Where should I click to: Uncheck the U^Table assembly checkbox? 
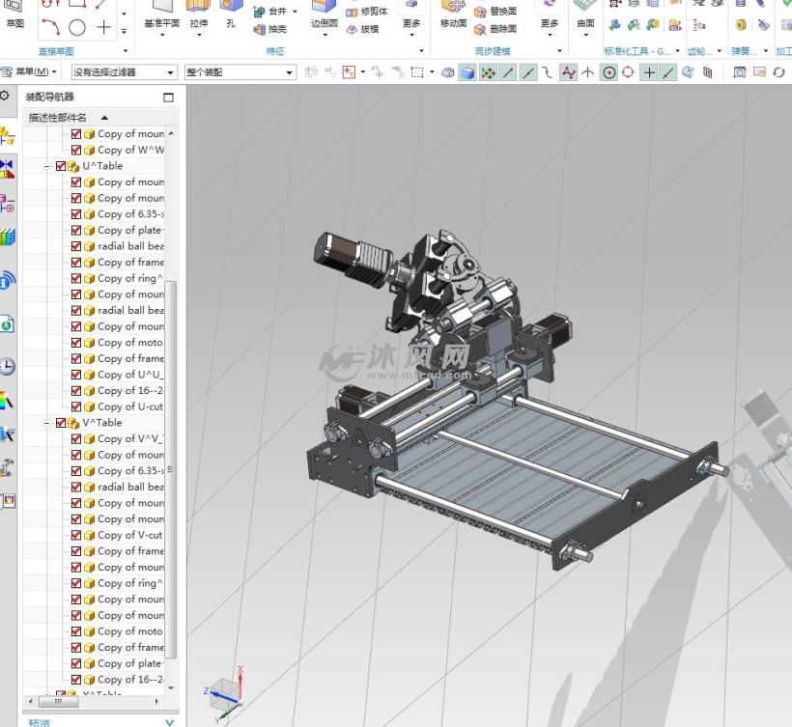(62, 166)
